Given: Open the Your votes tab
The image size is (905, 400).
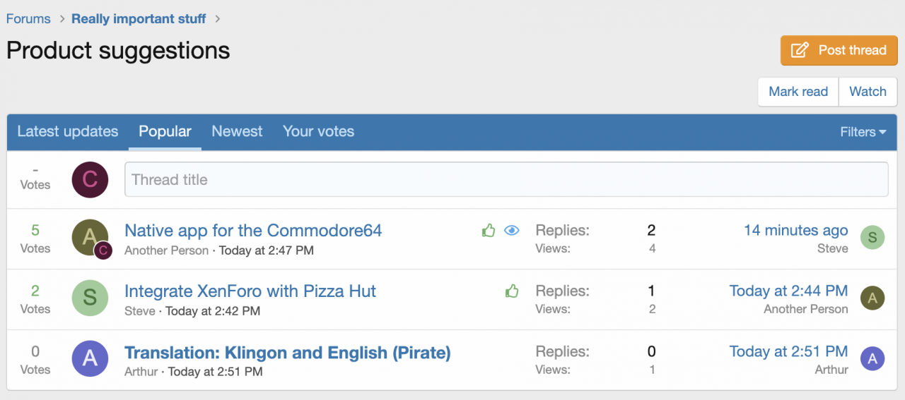Looking at the screenshot, I should 318,132.
